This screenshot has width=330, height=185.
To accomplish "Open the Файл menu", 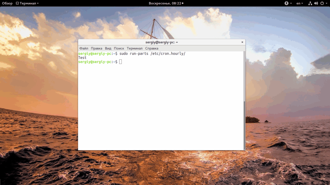I will [84, 48].
